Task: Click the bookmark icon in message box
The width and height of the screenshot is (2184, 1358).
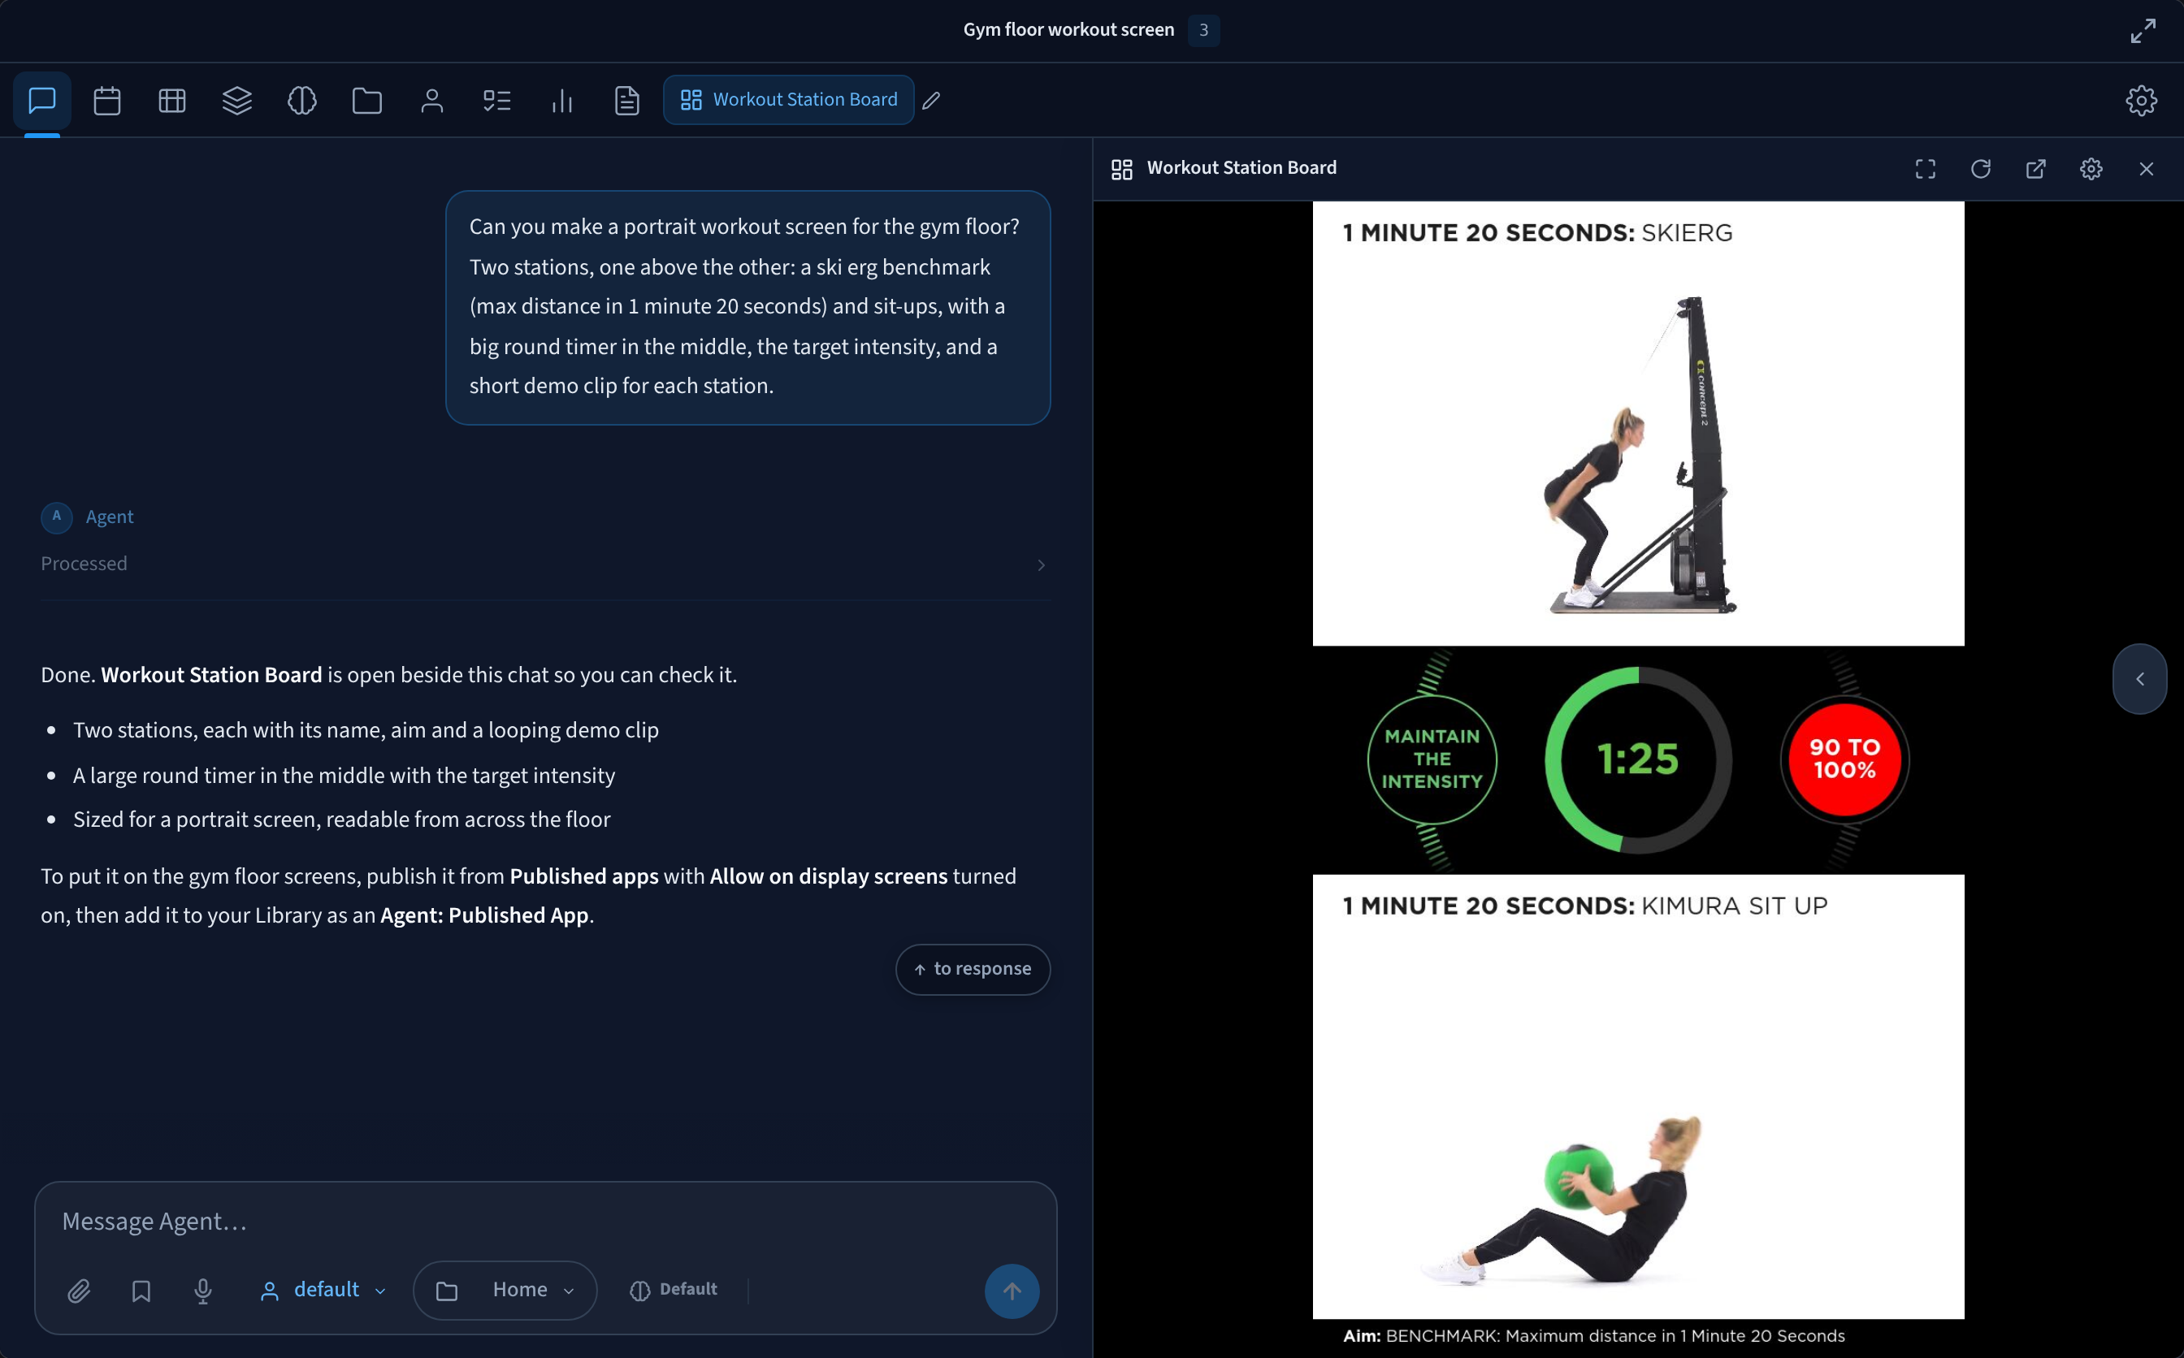Action: [x=141, y=1291]
